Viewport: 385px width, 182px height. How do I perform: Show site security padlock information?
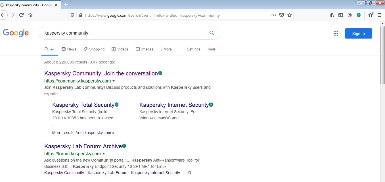(80, 15)
